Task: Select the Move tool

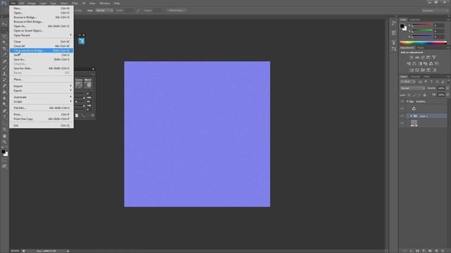Action: pos(4,24)
